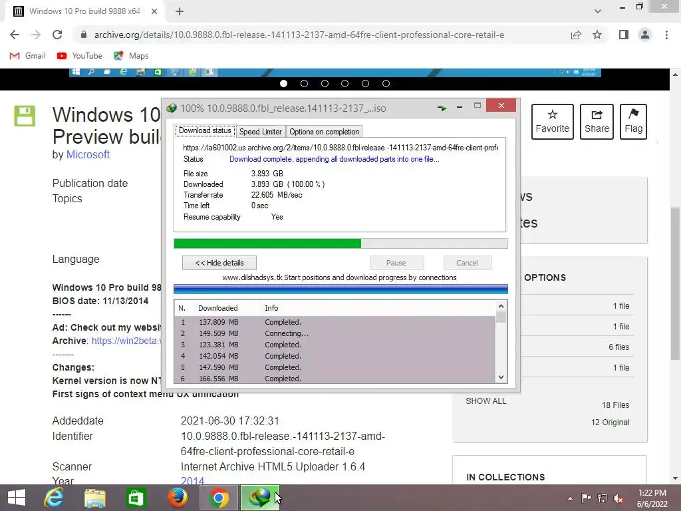Flag this archive item

pyautogui.click(x=633, y=122)
